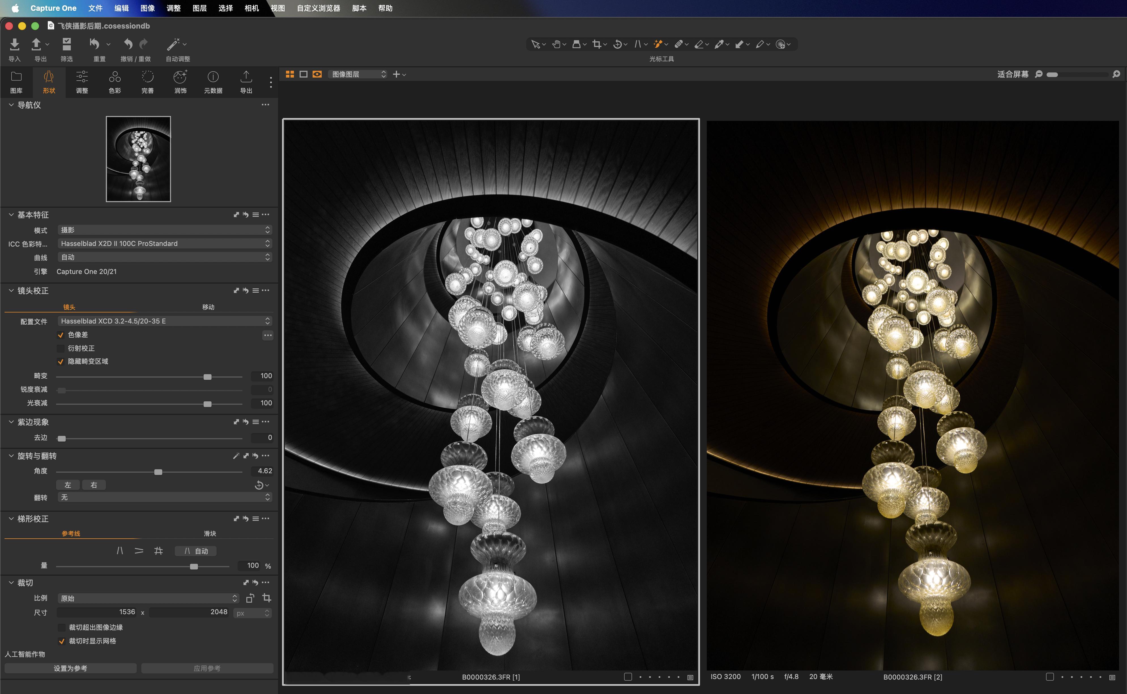Switch to 移动 tab in 镜头校正

[208, 307]
